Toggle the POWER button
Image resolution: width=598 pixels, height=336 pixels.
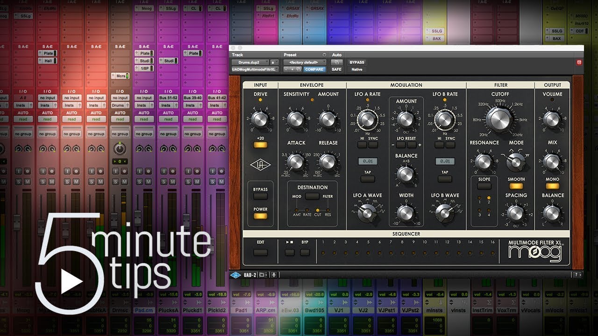coord(260,216)
